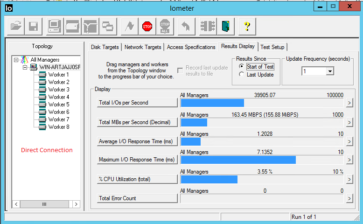Click the Topology horizontal scrollbar thumb
The width and height of the screenshot is (363, 224).
click(44, 204)
